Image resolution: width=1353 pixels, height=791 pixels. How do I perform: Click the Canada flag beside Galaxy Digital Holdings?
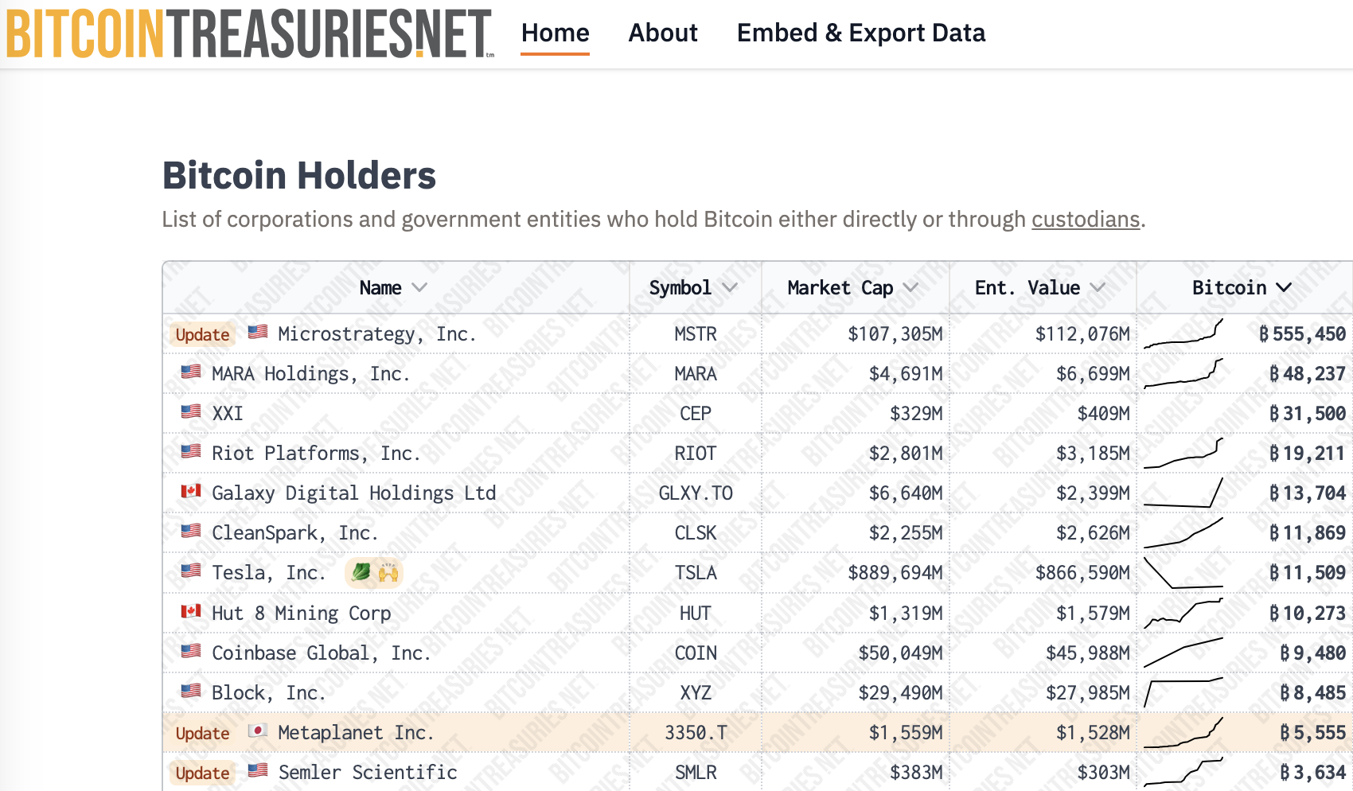click(191, 492)
